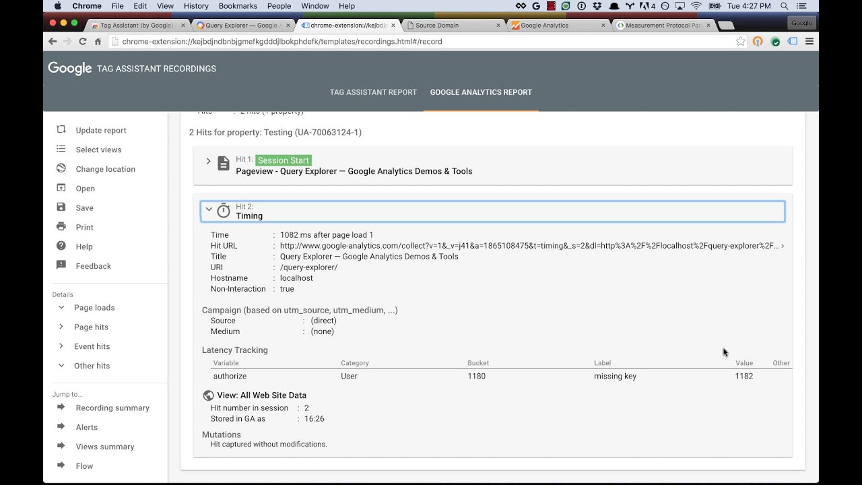Viewport: 862px width, 485px height.
Task: Click the Change location link
Action: (x=106, y=169)
